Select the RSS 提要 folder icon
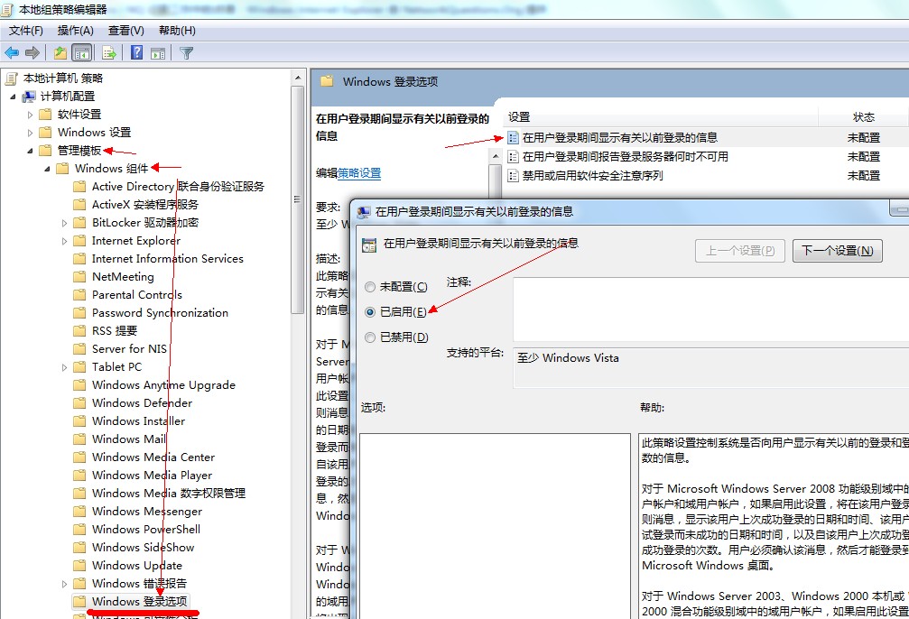 [x=80, y=331]
